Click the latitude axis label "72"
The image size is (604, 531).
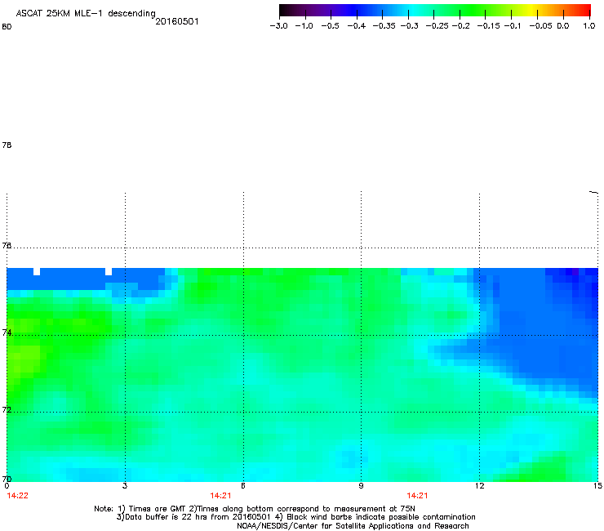pos(7,409)
